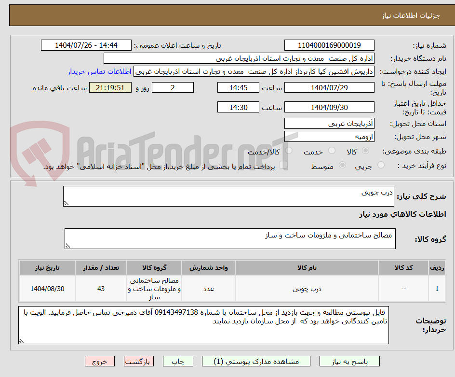The width and height of the screenshot is (455, 377).
Task: Click the واحد شمارش column header
Action: (208, 268)
